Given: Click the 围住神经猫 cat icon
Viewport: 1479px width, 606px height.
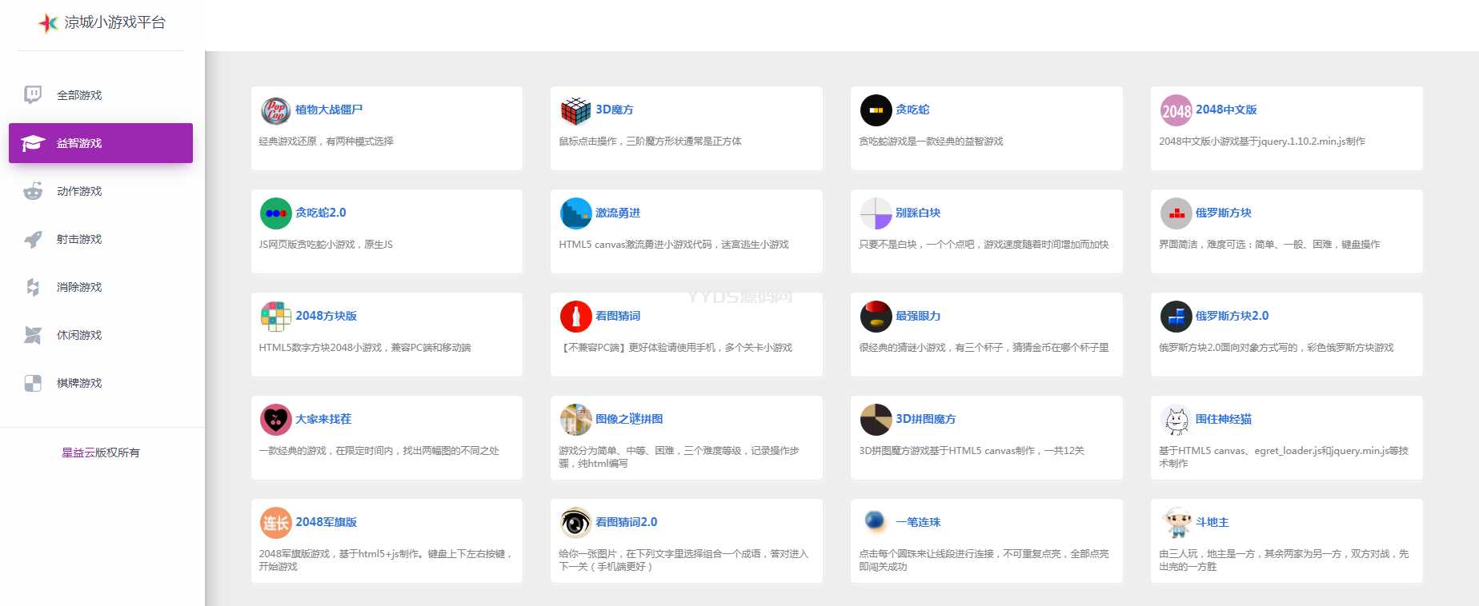Looking at the screenshot, I should (x=1176, y=421).
